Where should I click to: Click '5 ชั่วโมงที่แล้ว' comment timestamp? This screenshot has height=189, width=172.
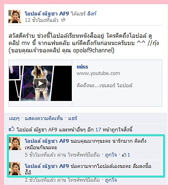pyautogui.click(x=40, y=155)
